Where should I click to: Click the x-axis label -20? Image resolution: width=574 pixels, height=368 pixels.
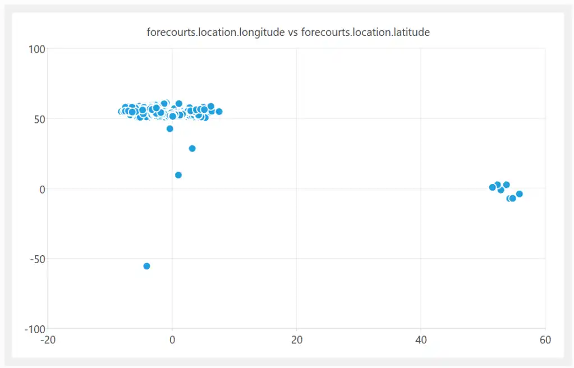coord(48,340)
